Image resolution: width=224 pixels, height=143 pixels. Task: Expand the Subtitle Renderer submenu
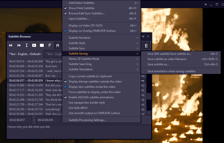tap(101, 38)
